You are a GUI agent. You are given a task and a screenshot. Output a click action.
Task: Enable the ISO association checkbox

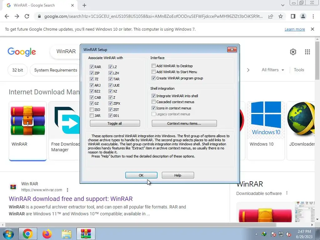(92, 110)
